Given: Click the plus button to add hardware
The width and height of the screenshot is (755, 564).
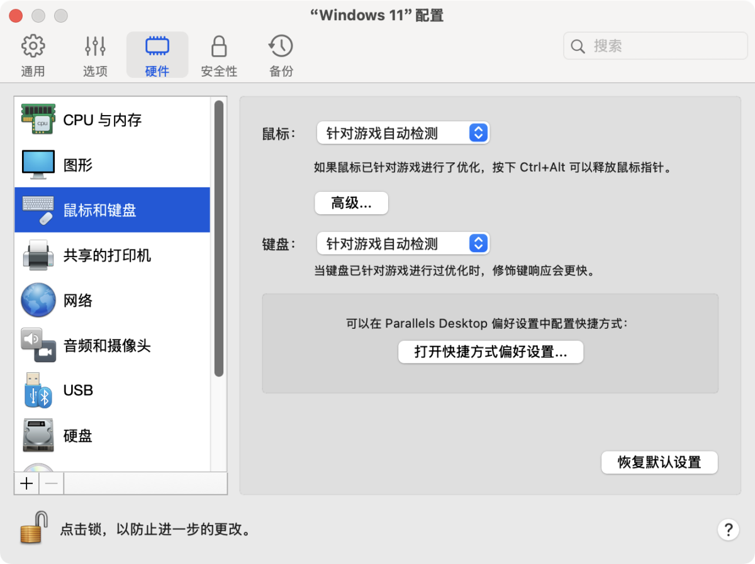Looking at the screenshot, I should point(26,484).
